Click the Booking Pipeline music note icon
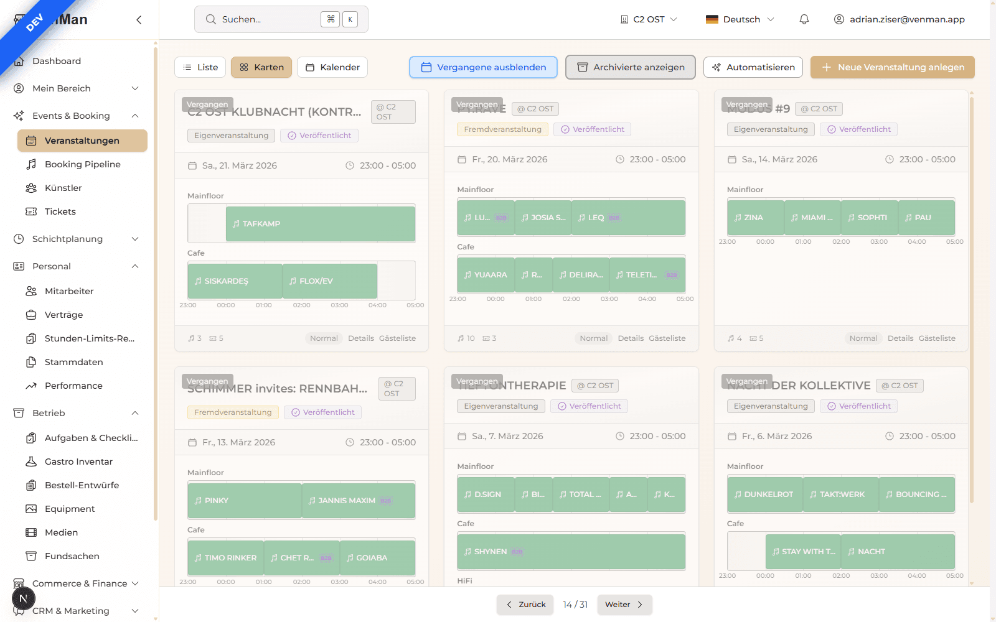Viewport: 996px width, 622px height. coord(31,164)
